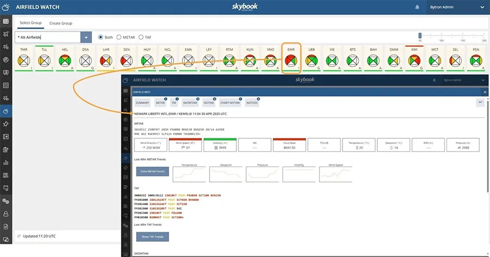Click the filter icon in Airfield Info panel

click(x=480, y=102)
